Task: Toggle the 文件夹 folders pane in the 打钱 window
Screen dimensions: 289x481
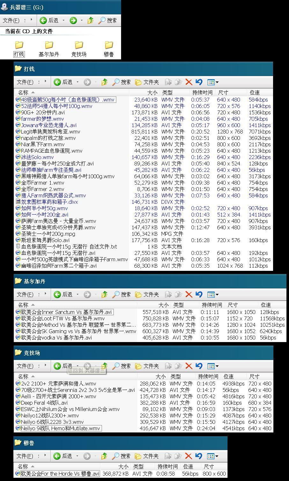Action: [147, 82]
